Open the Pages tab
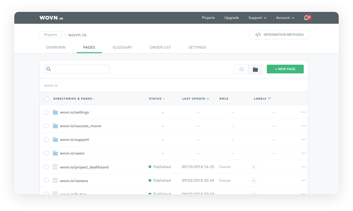The image size is (353, 211). [x=89, y=48]
